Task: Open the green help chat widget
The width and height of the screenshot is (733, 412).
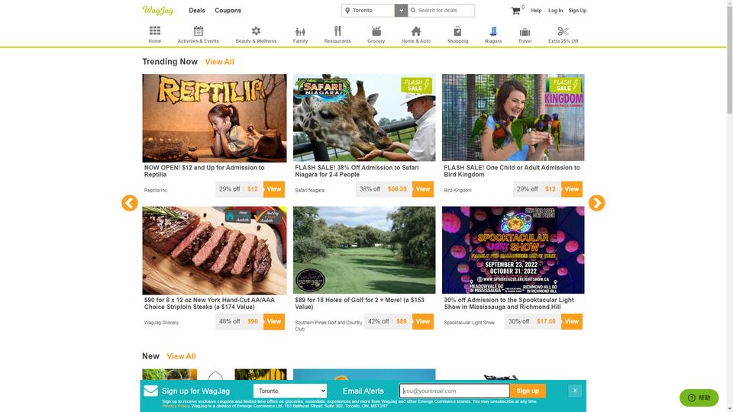Action: tap(699, 398)
